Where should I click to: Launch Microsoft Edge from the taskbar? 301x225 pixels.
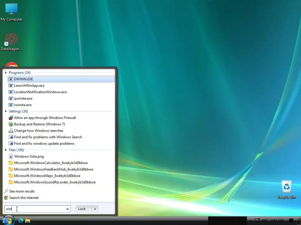pos(21,221)
